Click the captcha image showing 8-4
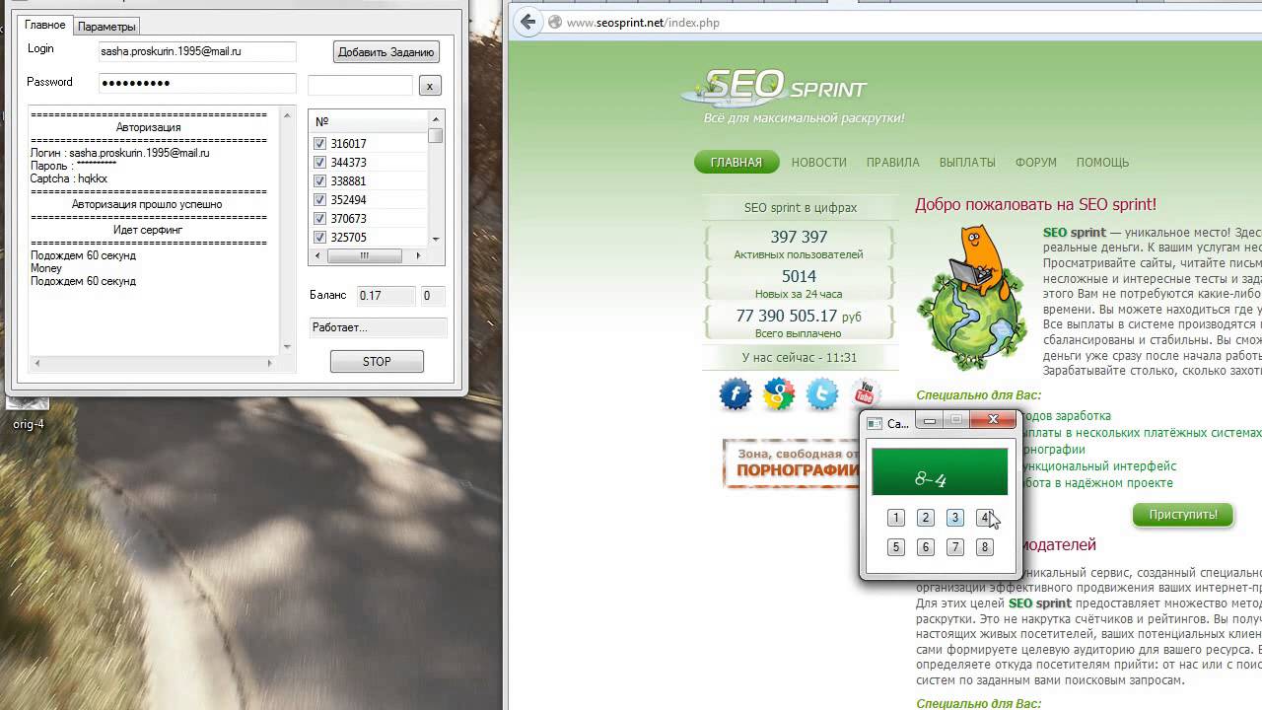This screenshot has height=710, width=1262. click(940, 471)
